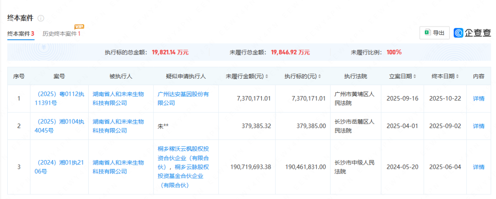This screenshot has height=199, width=496.
Task: Export the table with 导出 button
Action: pyautogui.click(x=434, y=32)
